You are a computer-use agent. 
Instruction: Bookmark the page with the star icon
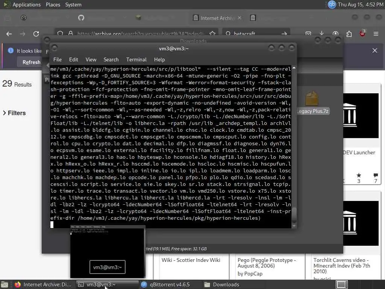coord(212,33)
